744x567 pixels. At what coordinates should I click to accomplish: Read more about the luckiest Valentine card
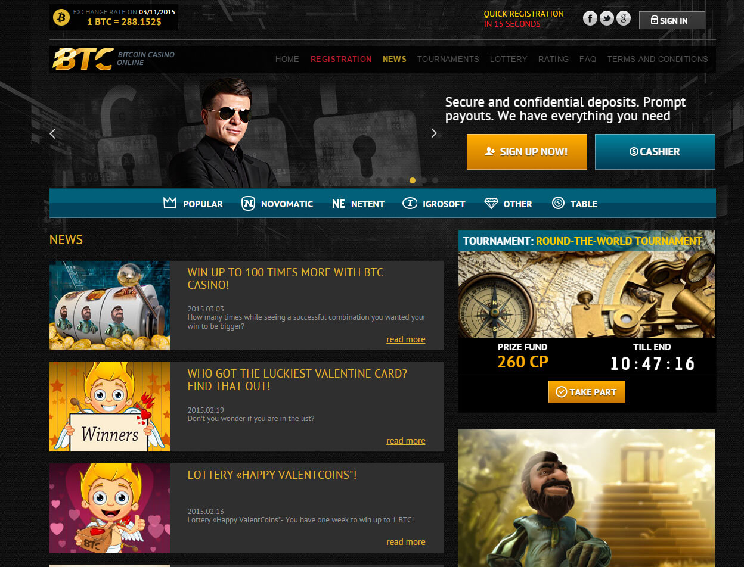point(406,441)
